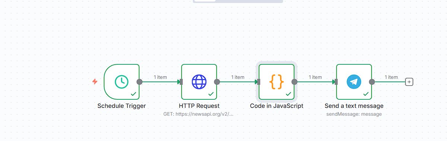The height and width of the screenshot is (141, 447).
Task: Click the Send a text message input connector
Action: click(x=336, y=82)
